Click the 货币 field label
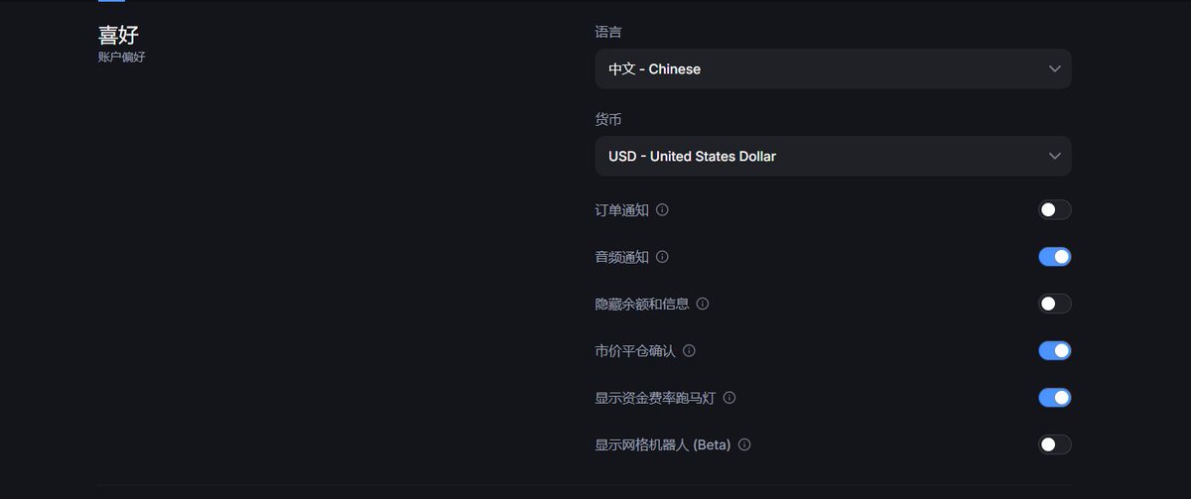 (x=608, y=120)
